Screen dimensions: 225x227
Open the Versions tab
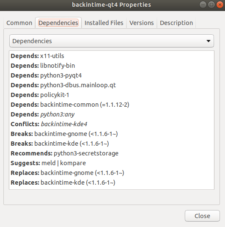(x=141, y=23)
